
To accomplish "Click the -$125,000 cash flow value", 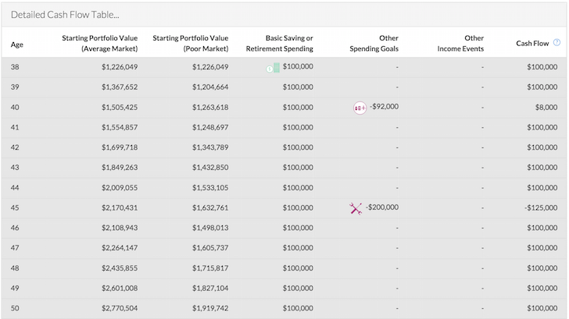I will point(541,207).
